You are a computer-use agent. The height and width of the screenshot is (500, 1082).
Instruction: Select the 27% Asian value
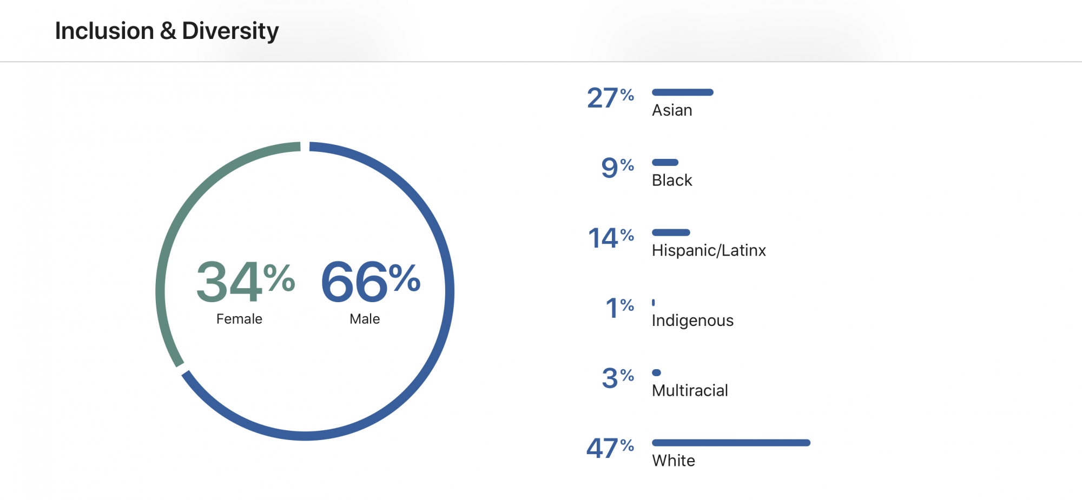click(610, 98)
